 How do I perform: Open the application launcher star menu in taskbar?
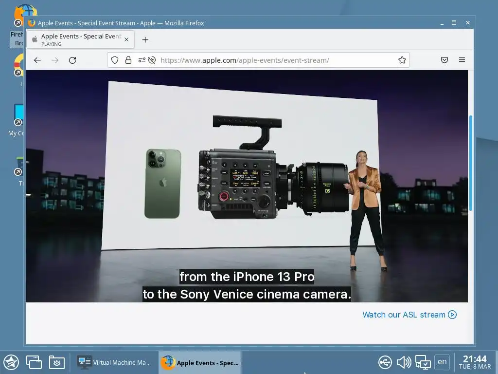click(x=11, y=362)
